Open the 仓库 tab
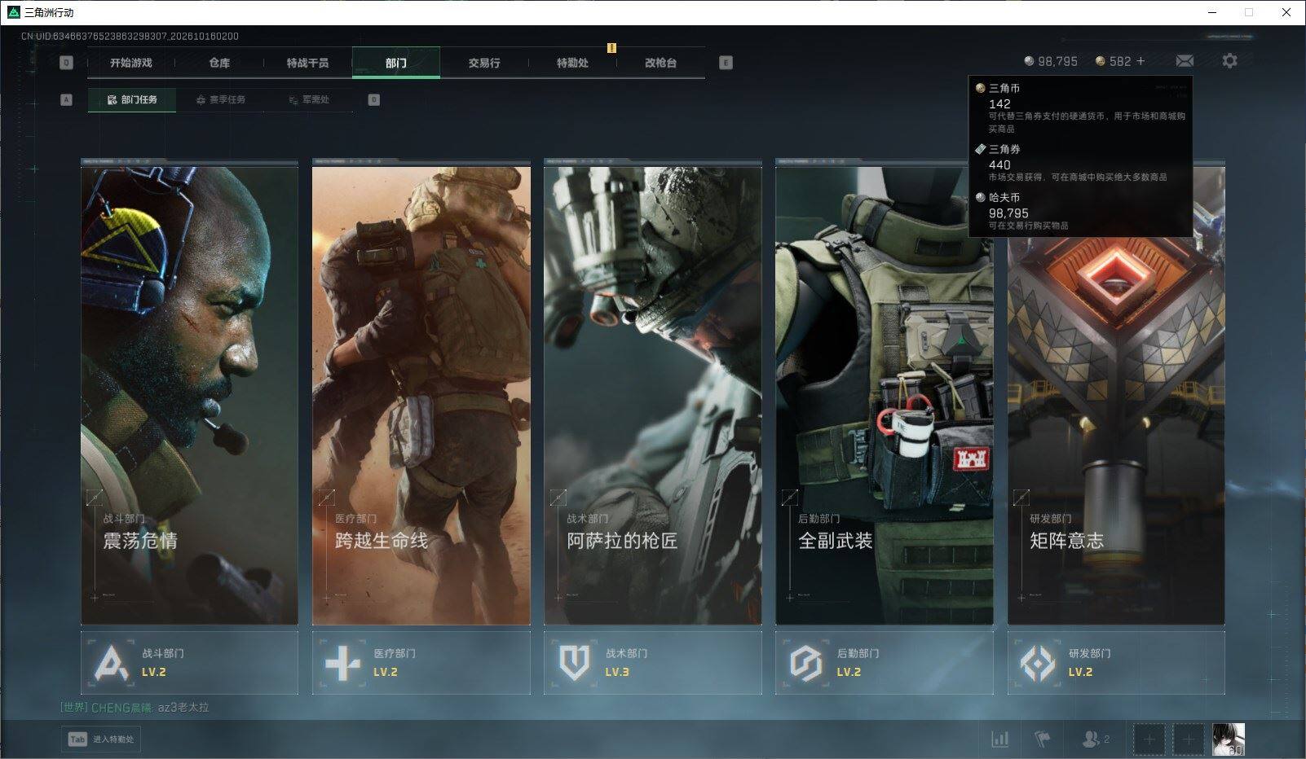 pyautogui.click(x=219, y=63)
